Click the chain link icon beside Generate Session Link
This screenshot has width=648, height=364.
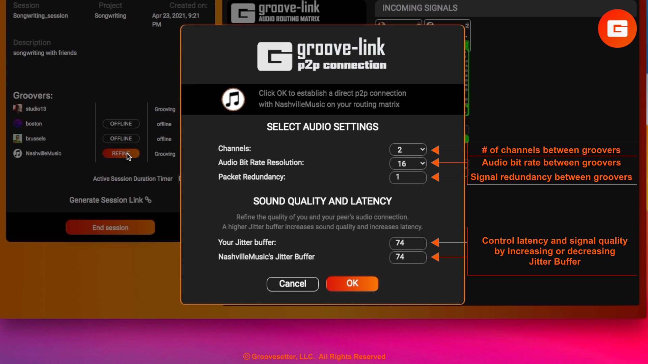(x=148, y=200)
